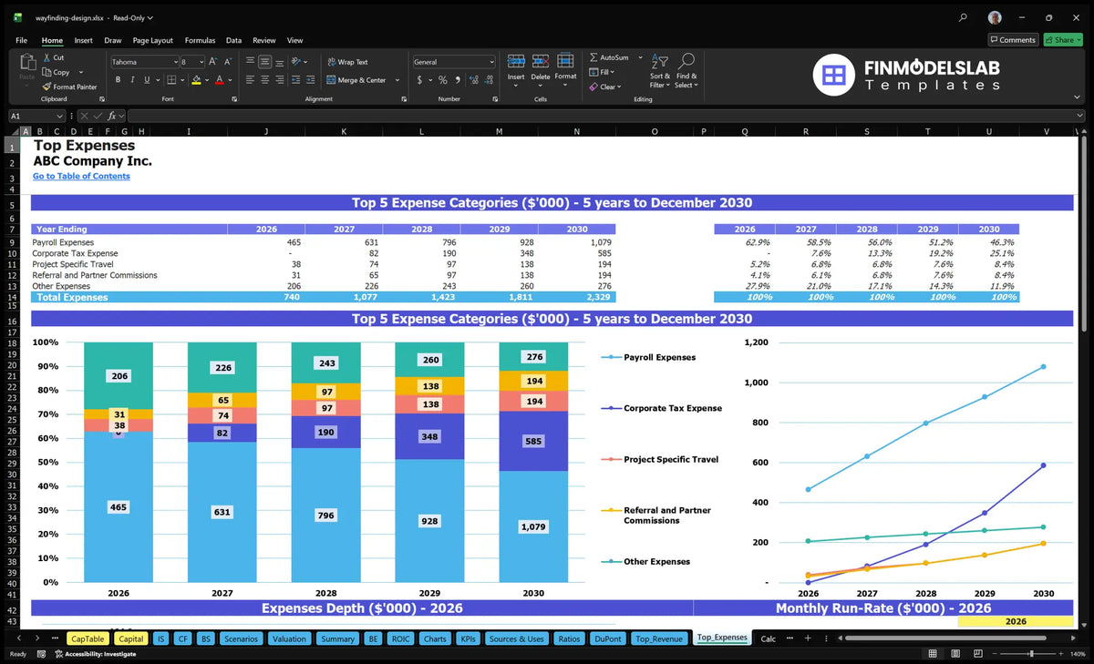Cut the selection with the scissors icon

(x=46, y=57)
